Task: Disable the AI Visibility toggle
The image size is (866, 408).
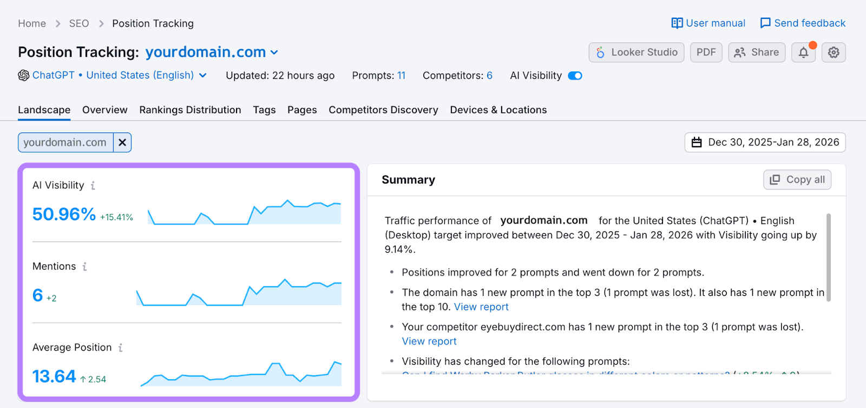Action: coord(575,75)
